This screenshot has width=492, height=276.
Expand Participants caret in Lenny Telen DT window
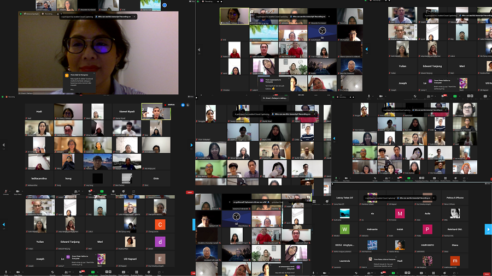(375, 273)
